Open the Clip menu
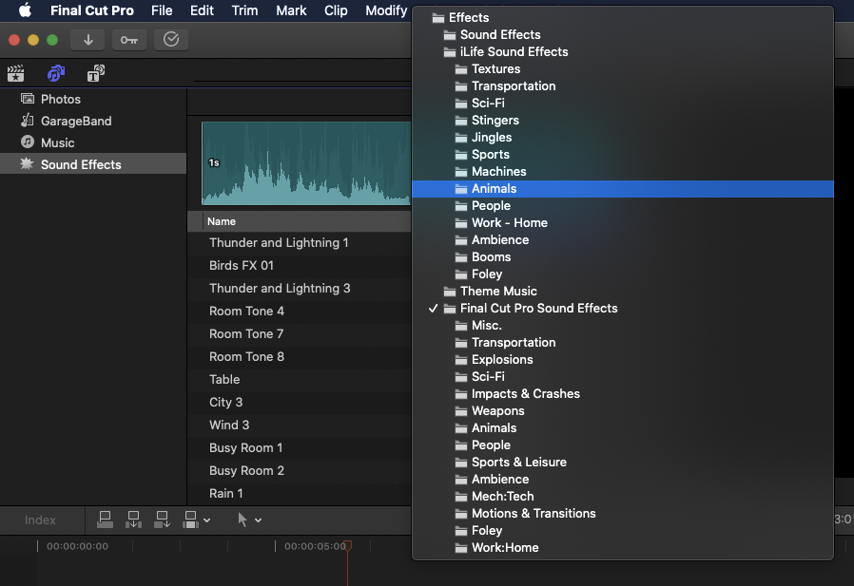This screenshot has height=586, width=854. (x=336, y=10)
